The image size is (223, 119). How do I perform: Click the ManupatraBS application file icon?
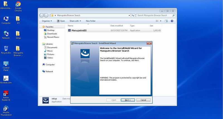(69, 30)
